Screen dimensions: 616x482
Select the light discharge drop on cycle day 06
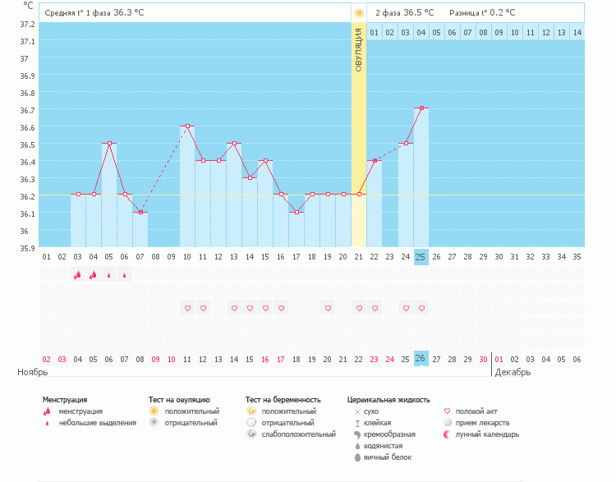click(124, 276)
